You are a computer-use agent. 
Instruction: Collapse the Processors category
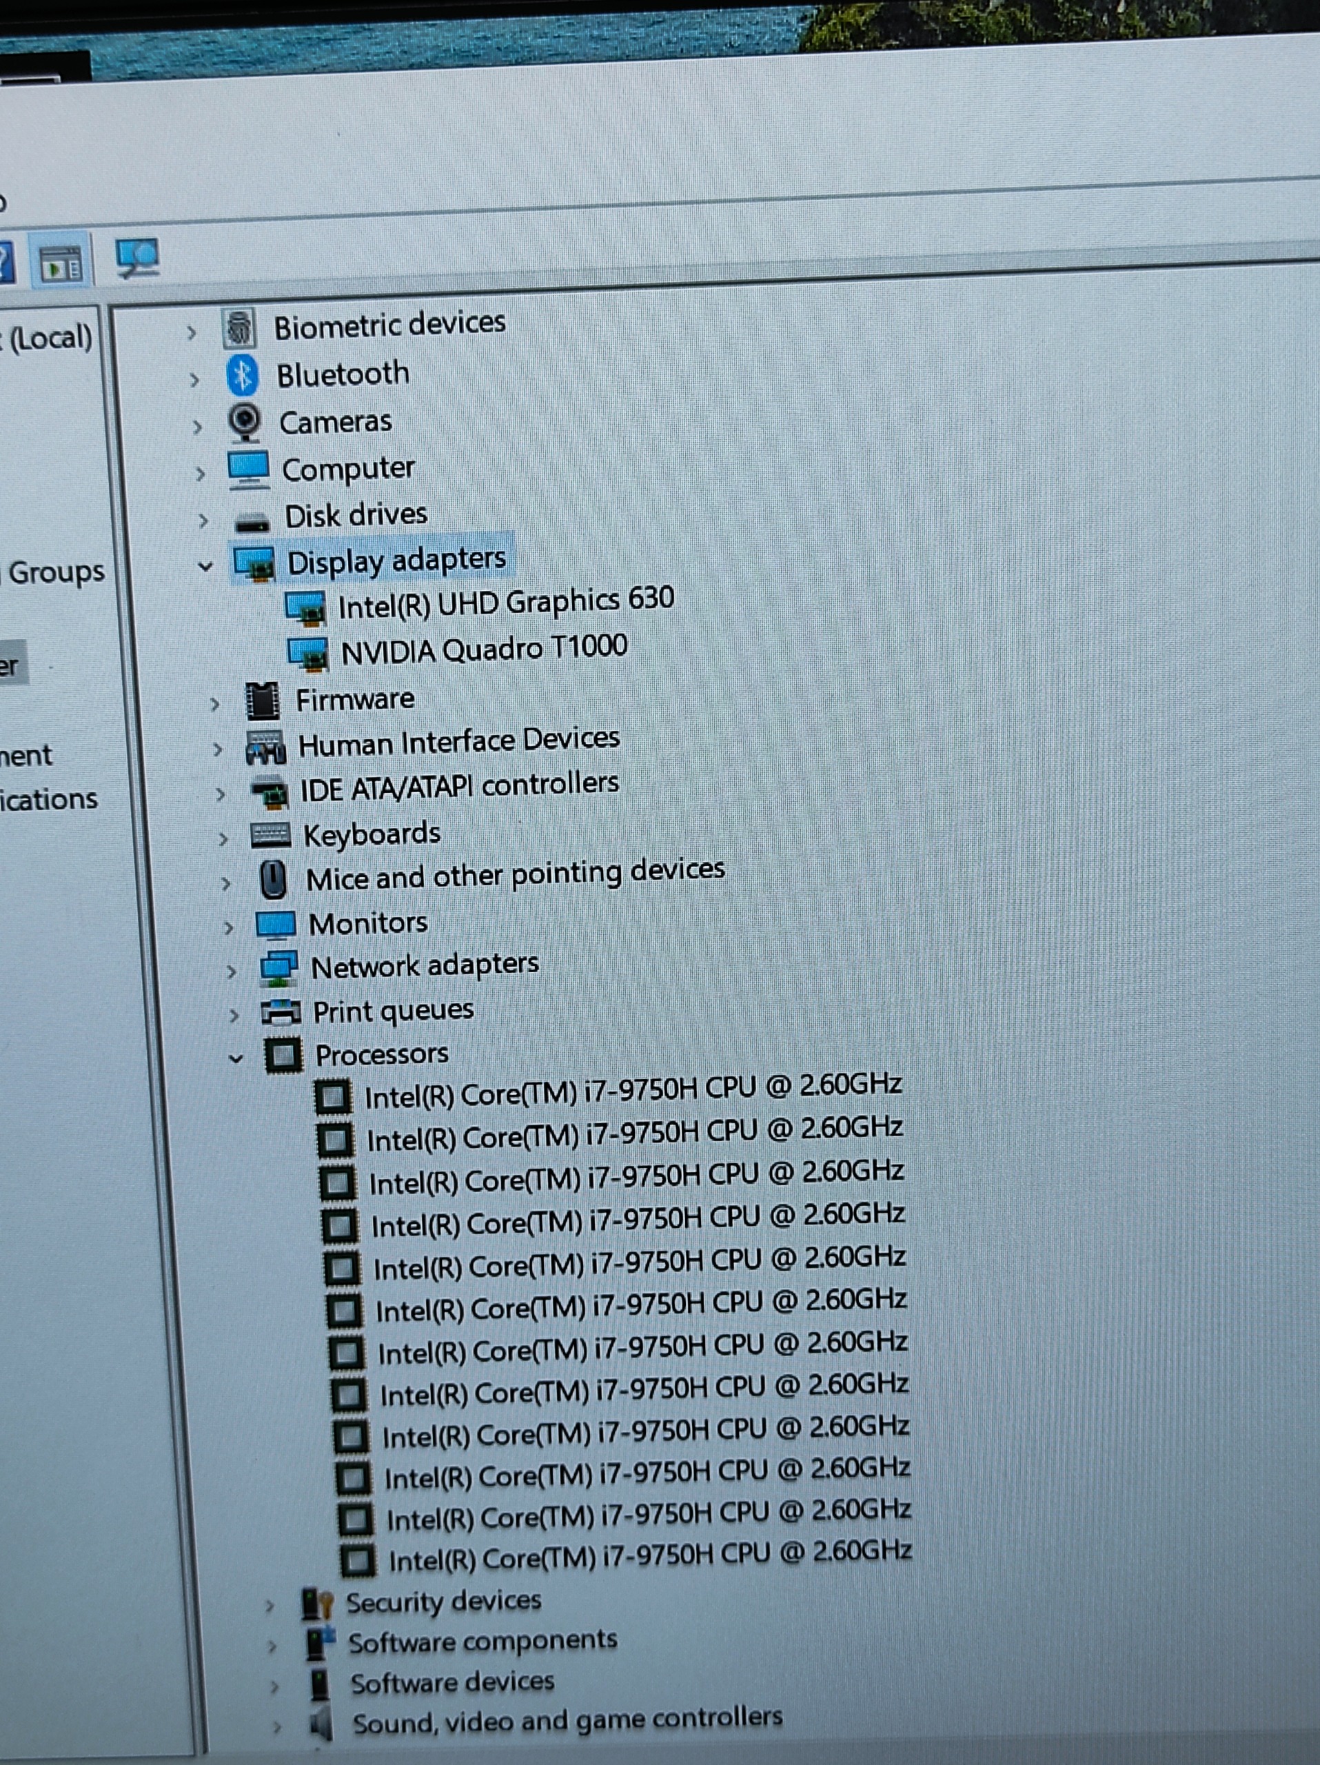pyautogui.click(x=235, y=1059)
